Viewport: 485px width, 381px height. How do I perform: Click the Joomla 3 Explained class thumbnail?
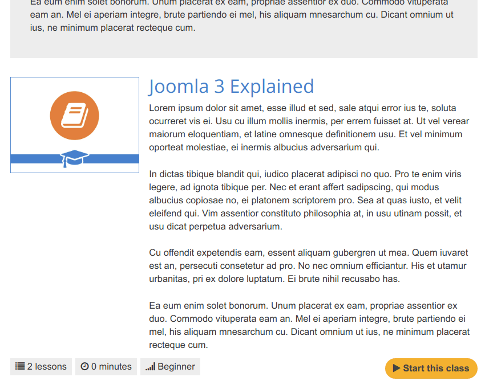(x=75, y=125)
